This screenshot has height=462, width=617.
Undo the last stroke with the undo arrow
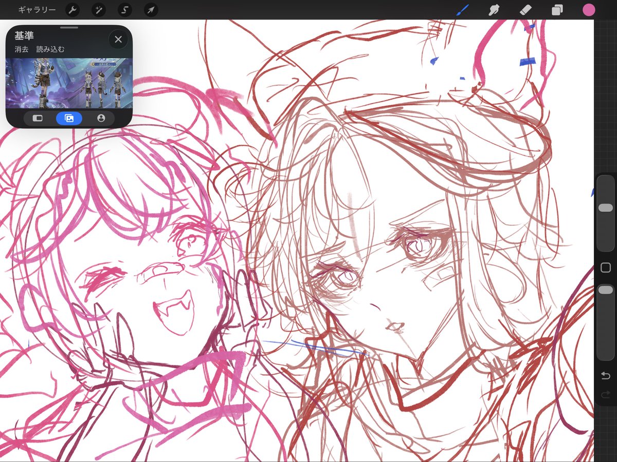click(605, 376)
